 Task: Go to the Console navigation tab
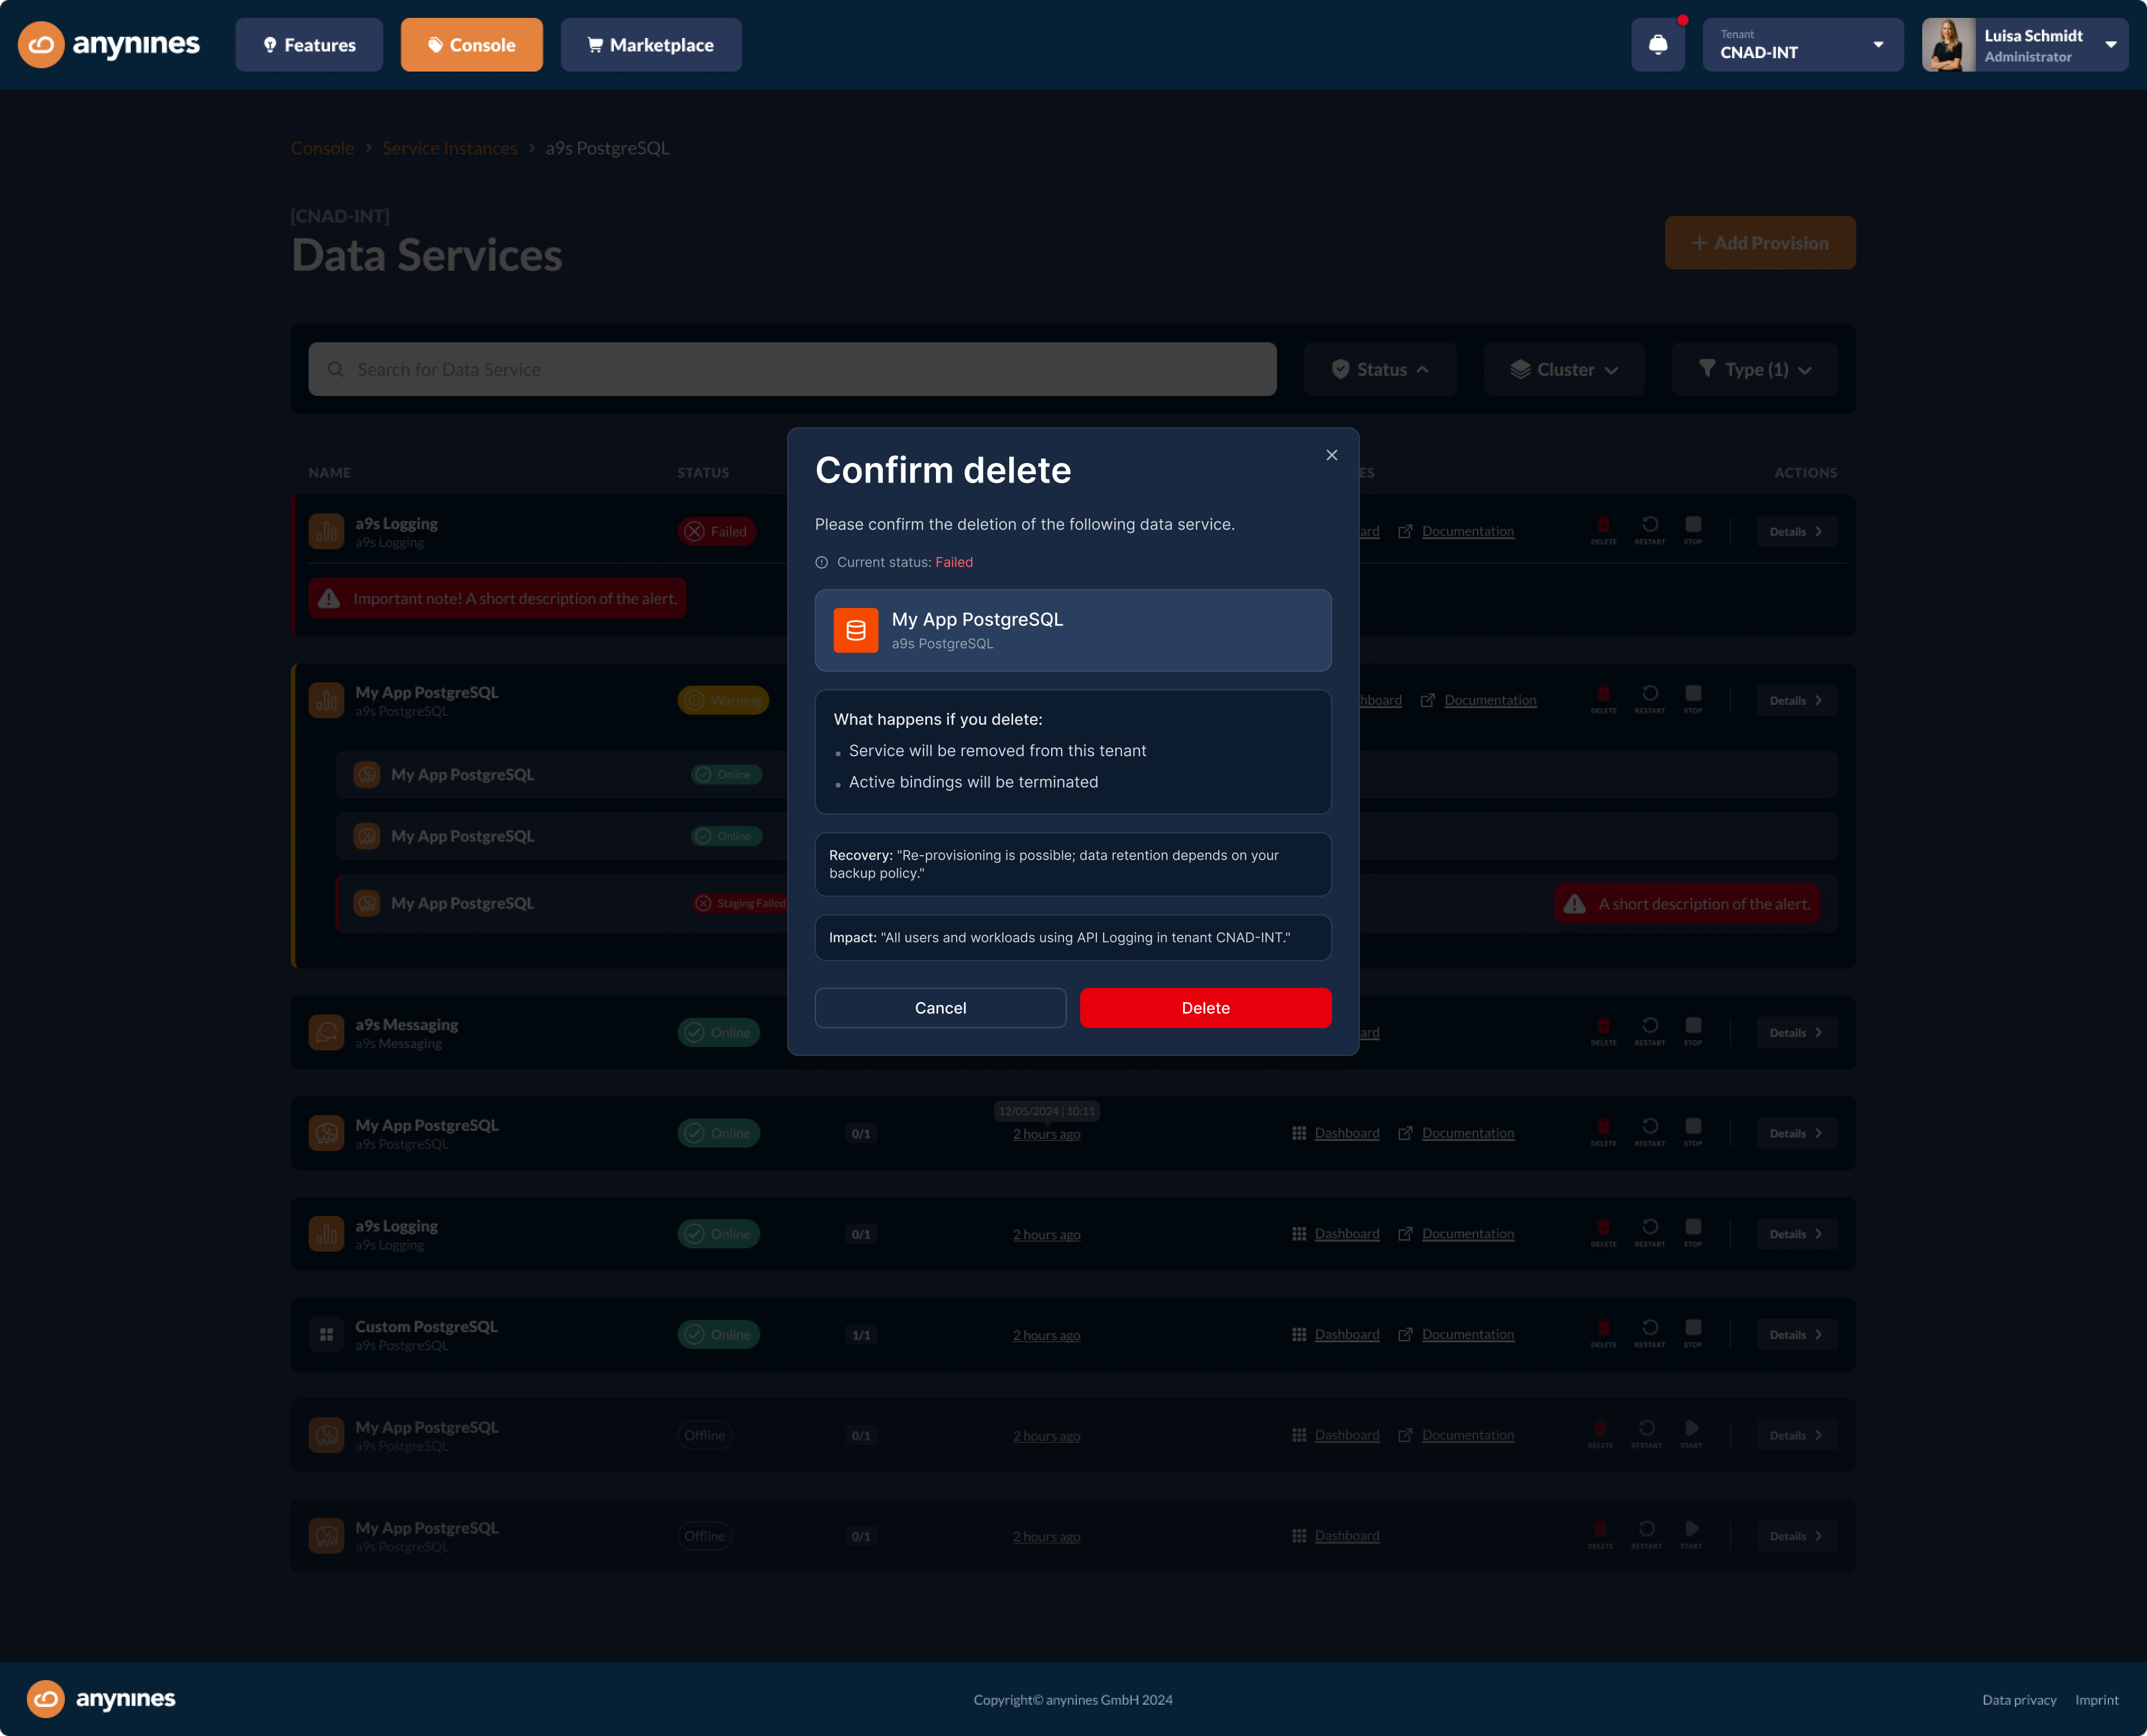472,45
